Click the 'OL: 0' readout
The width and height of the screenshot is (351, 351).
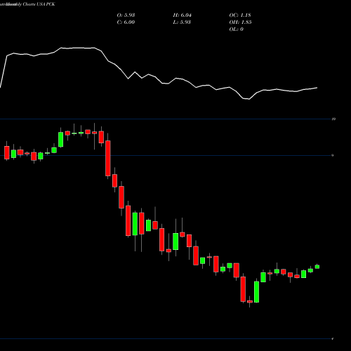pyautogui.click(x=237, y=29)
